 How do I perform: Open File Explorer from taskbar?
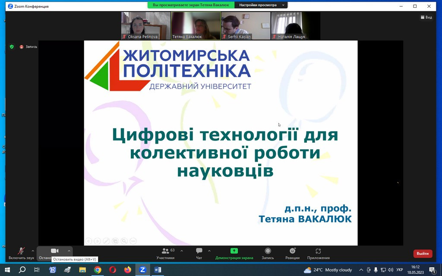(82, 270)
